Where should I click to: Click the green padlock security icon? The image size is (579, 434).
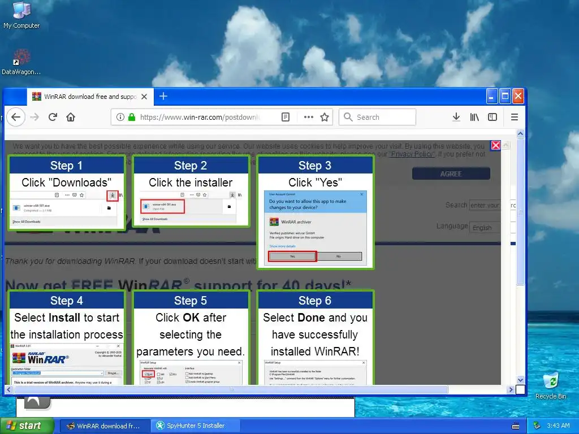(x=132, y=118)
